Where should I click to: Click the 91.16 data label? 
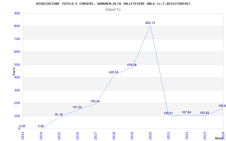[x=59, y=114]
